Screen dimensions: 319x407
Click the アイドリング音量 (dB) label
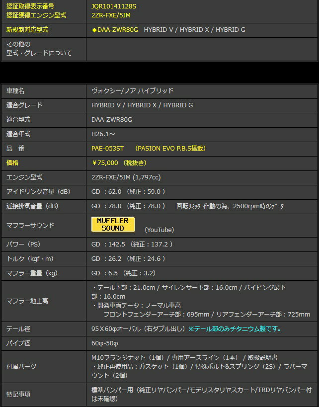coord(38,191)
